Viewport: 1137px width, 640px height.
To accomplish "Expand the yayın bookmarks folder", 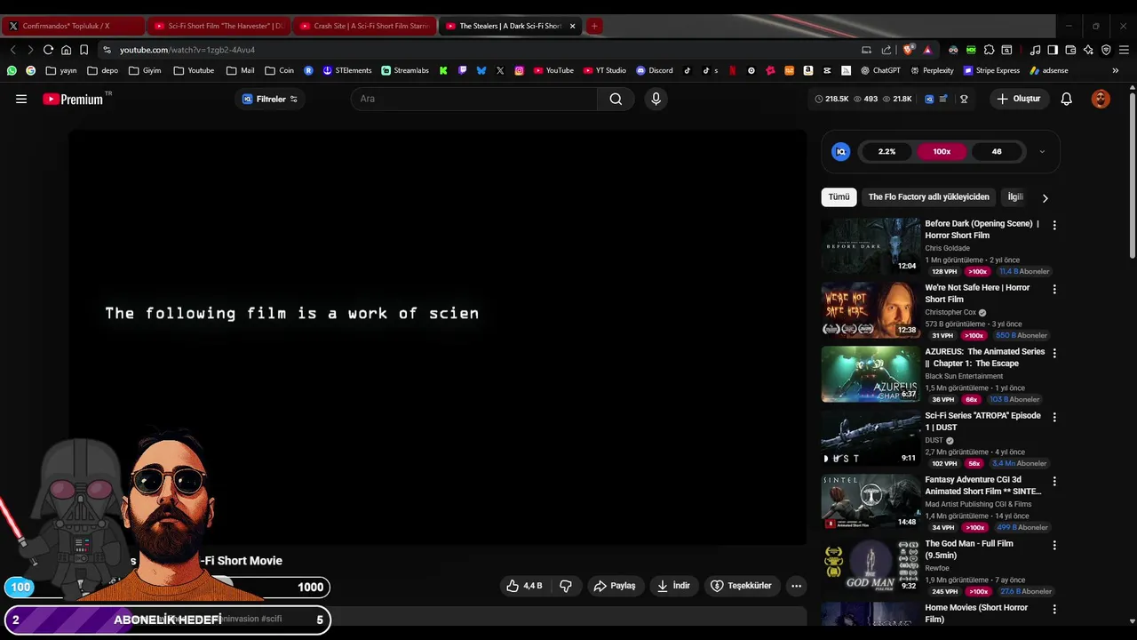I will pyautogui.click(x=61, y=70).
